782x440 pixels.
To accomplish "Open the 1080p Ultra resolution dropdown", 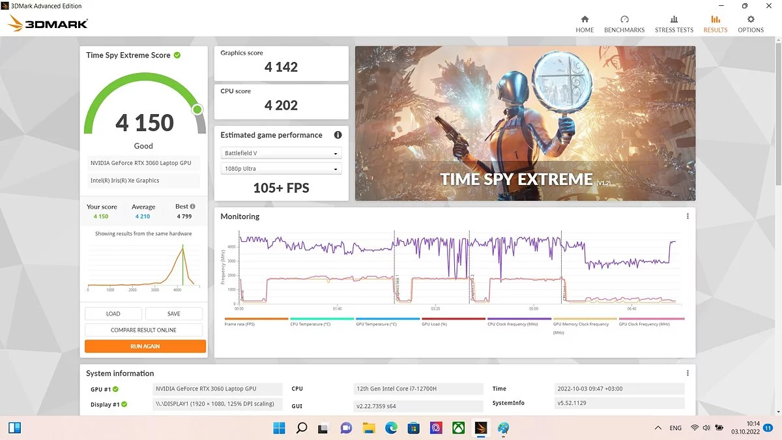I will (282, 169).
